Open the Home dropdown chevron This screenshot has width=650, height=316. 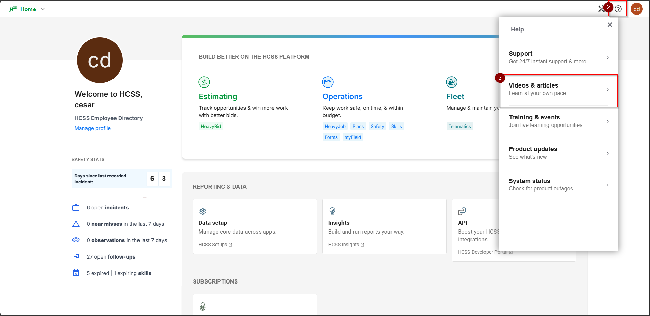43,9
